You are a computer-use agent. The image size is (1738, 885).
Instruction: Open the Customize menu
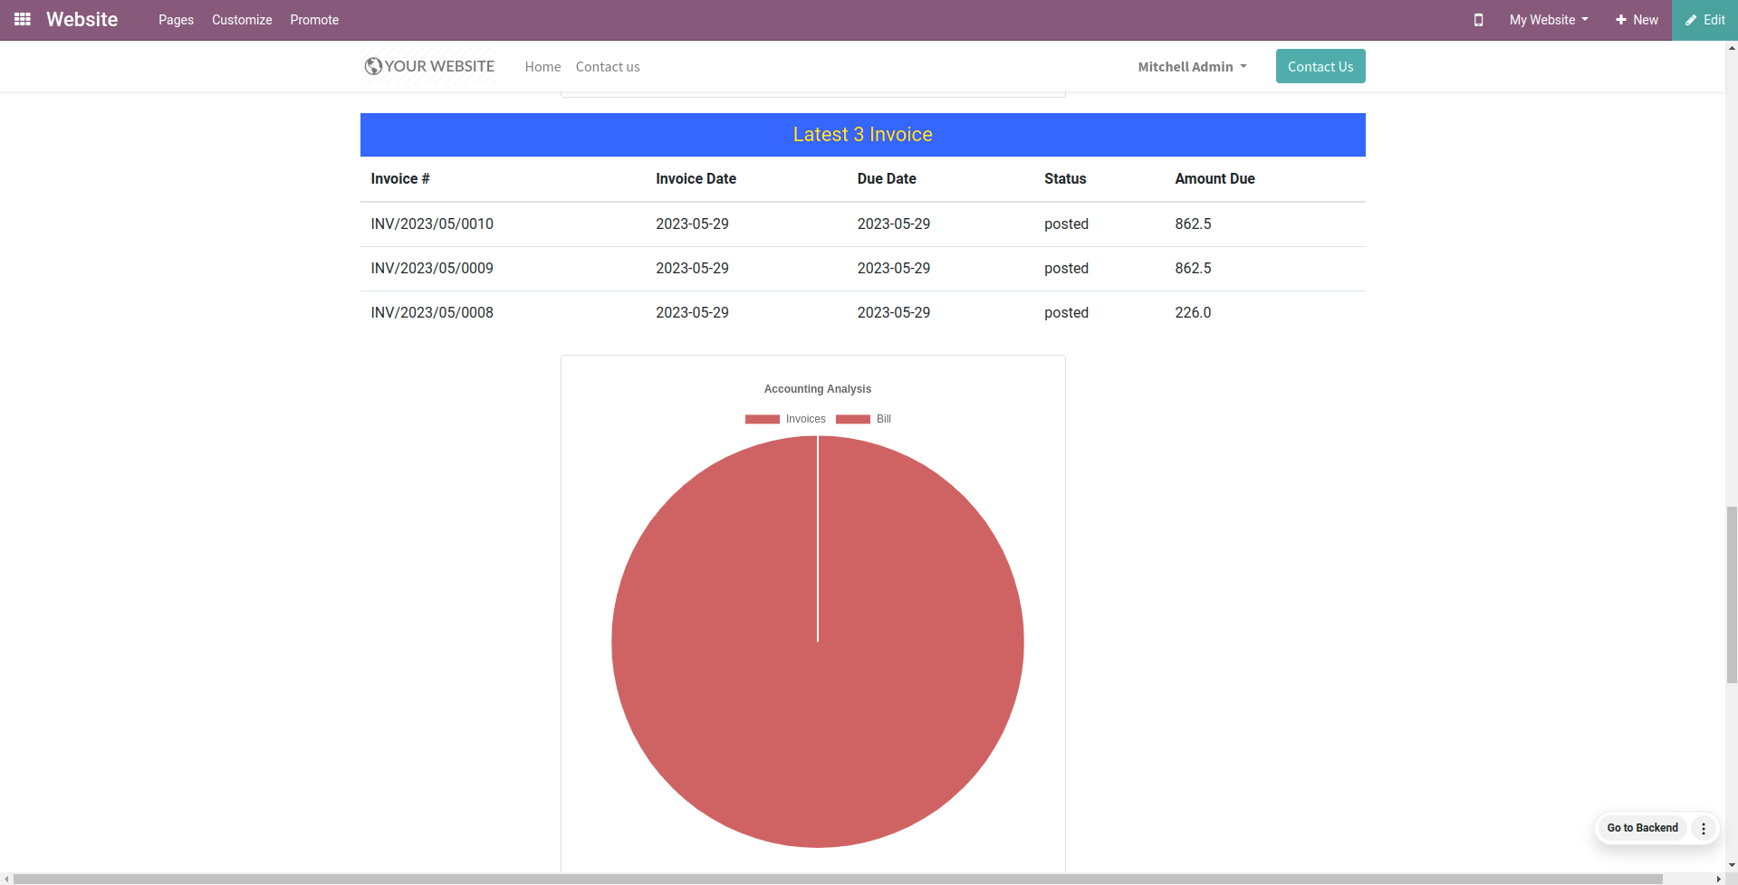242,20
